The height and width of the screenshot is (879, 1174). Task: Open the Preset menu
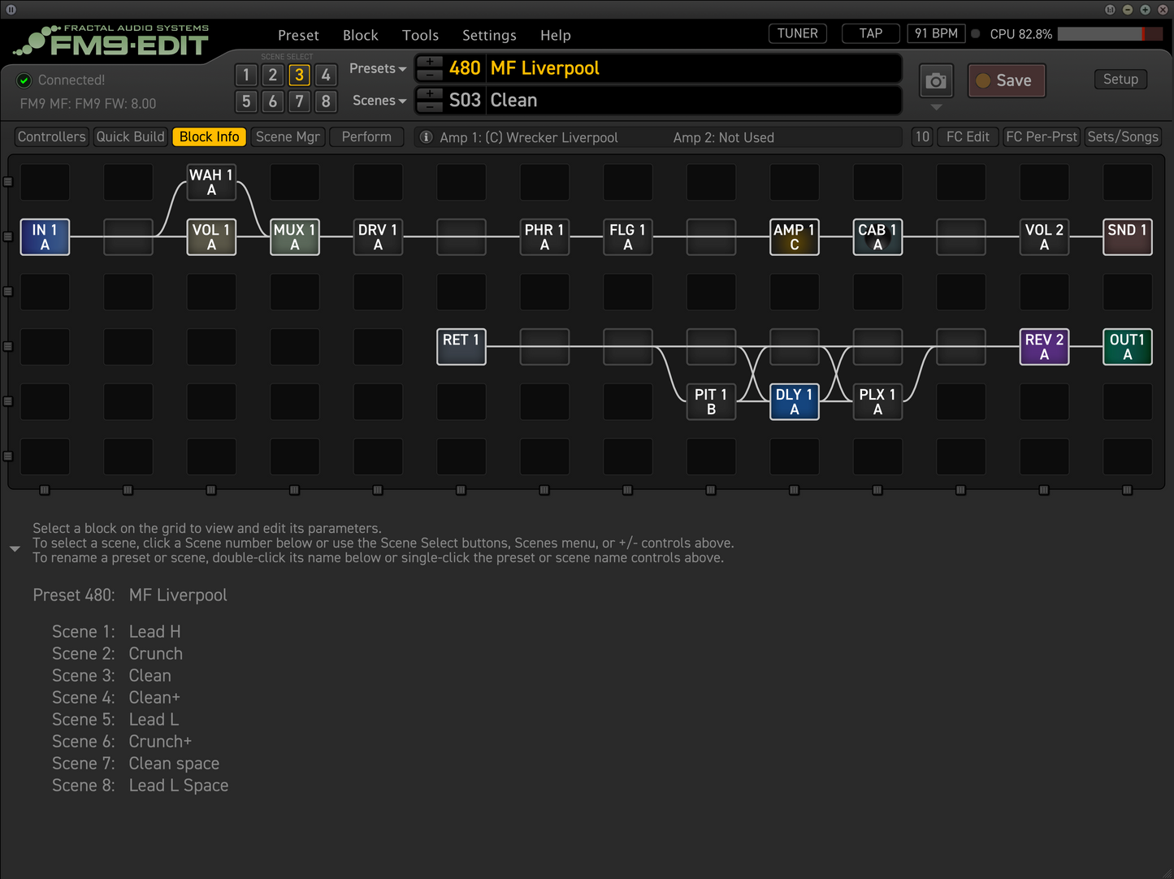click(298, 36)
